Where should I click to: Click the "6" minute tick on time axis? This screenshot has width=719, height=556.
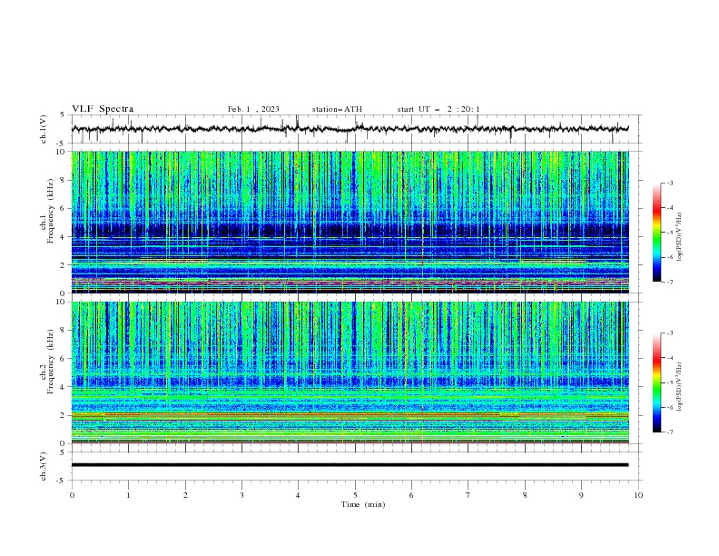[411, 495]
